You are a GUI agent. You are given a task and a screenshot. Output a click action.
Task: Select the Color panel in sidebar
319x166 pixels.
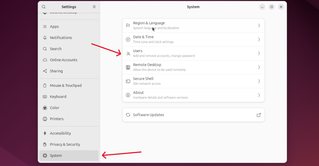(x=55, y=108)
